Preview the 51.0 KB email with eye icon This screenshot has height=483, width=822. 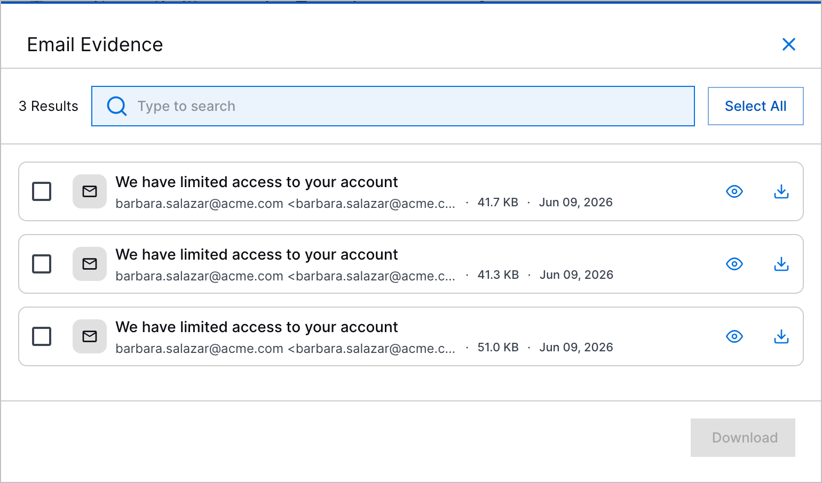734,336
